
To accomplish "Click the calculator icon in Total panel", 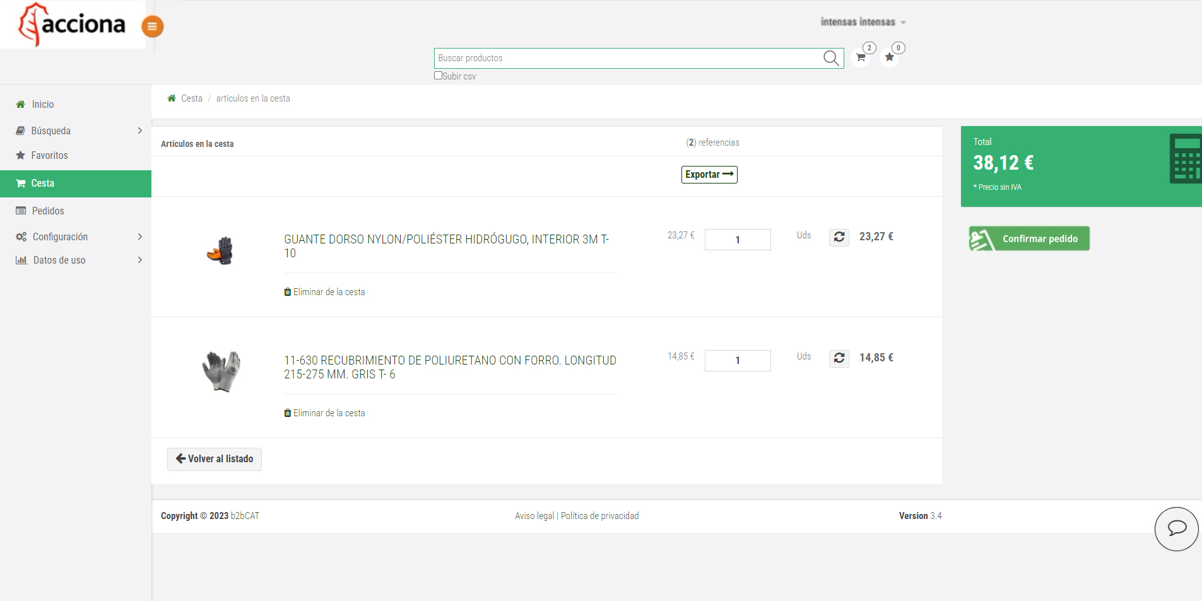I will (x=1185, y=159).
